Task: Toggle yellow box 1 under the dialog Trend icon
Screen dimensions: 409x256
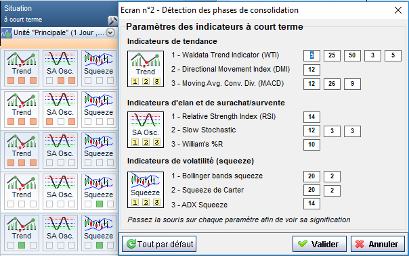Action: point(135,82)
